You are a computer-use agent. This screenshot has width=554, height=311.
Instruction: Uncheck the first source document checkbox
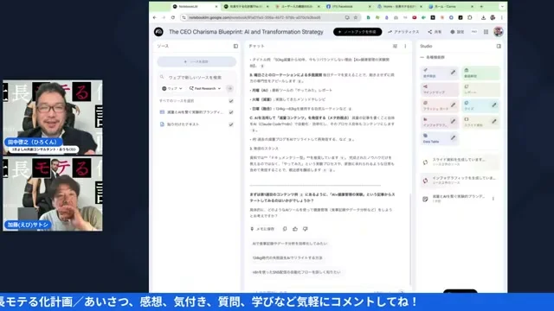(x=231, y=112)
